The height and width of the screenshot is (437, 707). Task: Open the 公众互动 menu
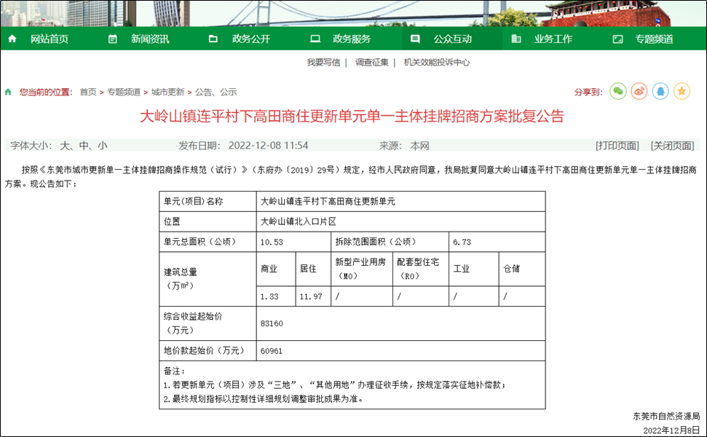(453, 39)
